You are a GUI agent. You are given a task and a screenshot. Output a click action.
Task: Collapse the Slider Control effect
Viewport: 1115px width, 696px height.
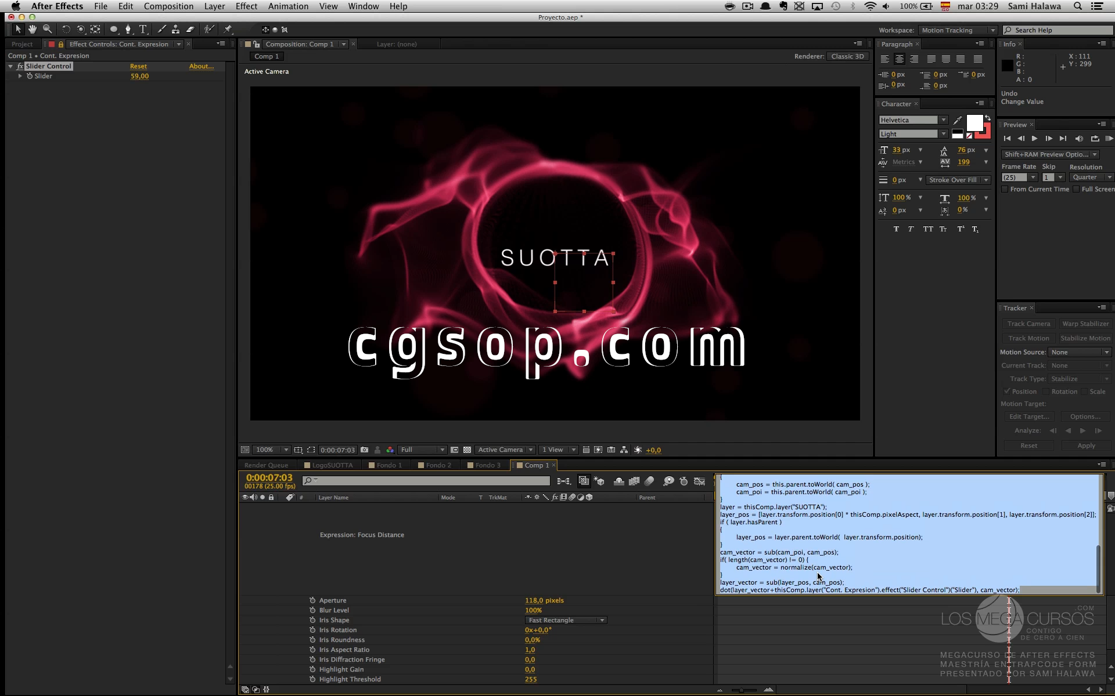click(10, 66)
